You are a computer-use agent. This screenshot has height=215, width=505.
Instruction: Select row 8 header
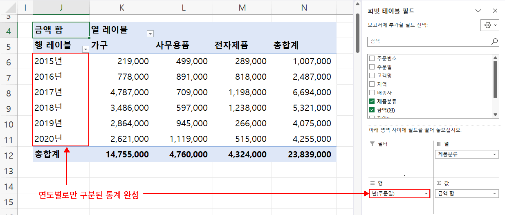click(9, 93)
